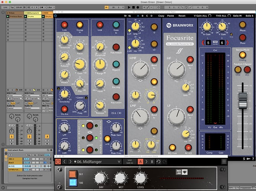This screenshot has width=256, height=191.
Task: Click the undo arrow in bx_console toolbar
Action: click(x=125, y=16)
